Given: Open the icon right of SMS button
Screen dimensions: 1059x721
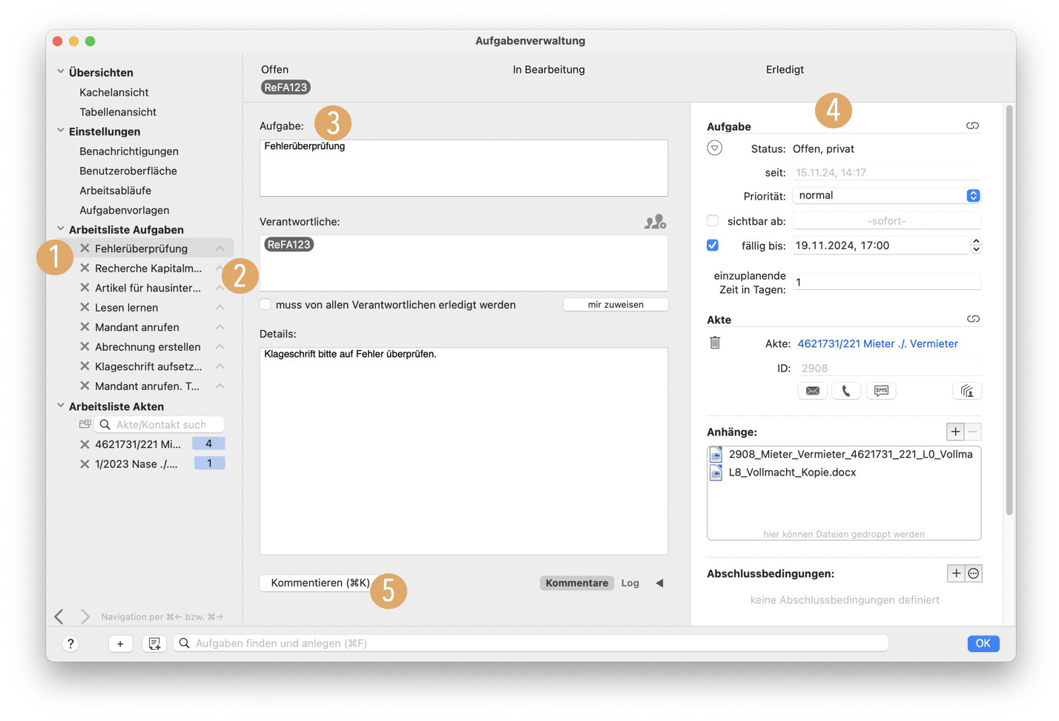Looking at the screenshot, I should coord(967,391).
